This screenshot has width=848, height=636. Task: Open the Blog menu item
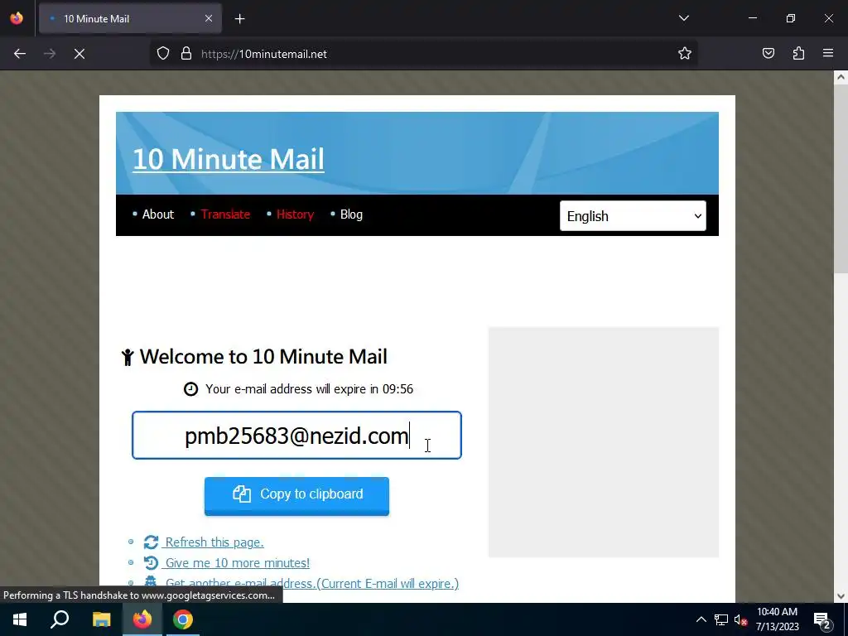pos(351,214)
